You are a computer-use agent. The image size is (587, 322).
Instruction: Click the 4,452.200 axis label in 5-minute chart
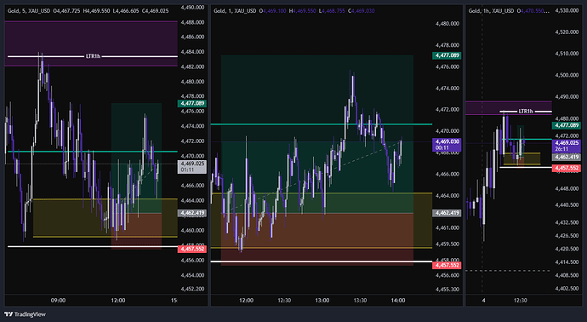tap(192, 289)
